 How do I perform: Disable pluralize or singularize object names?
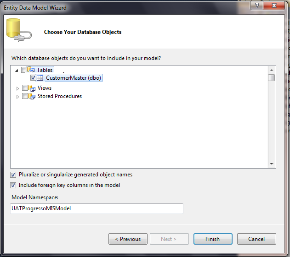(x=13, y=175)
